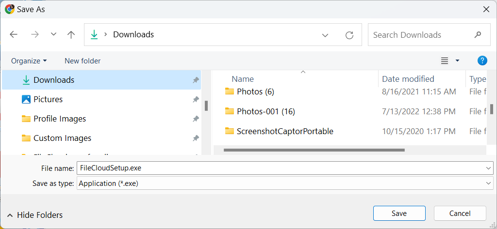
Task: Click the pin icon beside Pictures
Action: [x=196, y=99]
